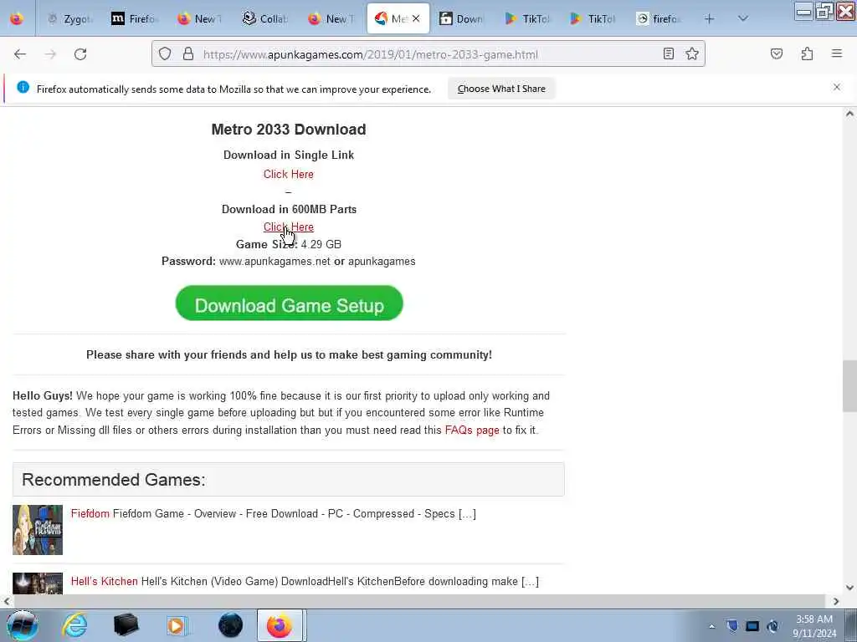Click the Firefox taskbar icon
This screenshot has height=642, width=857.
click(x=280, y=625)
